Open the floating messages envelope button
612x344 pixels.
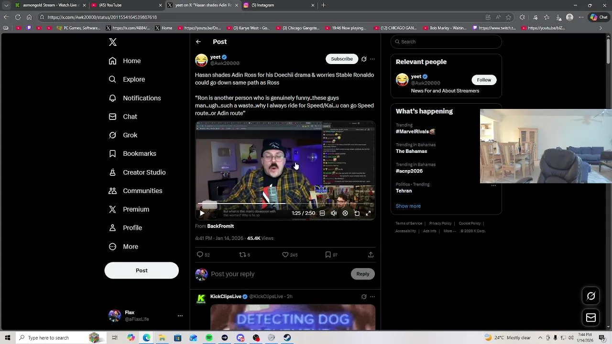point(591,318)
